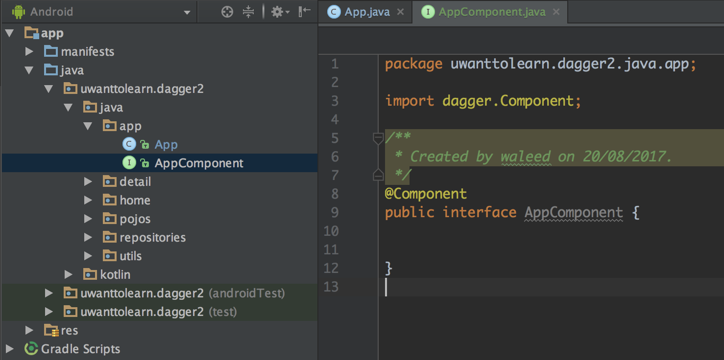Switch to the App.java tab
Image resolution: width=724 pixels, height=360 pixels.
tap(366, 12)
